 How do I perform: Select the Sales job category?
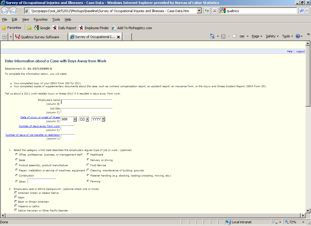click(17, 159)
